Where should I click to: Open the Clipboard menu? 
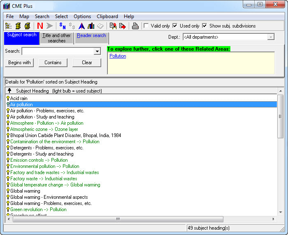[107, 16]
